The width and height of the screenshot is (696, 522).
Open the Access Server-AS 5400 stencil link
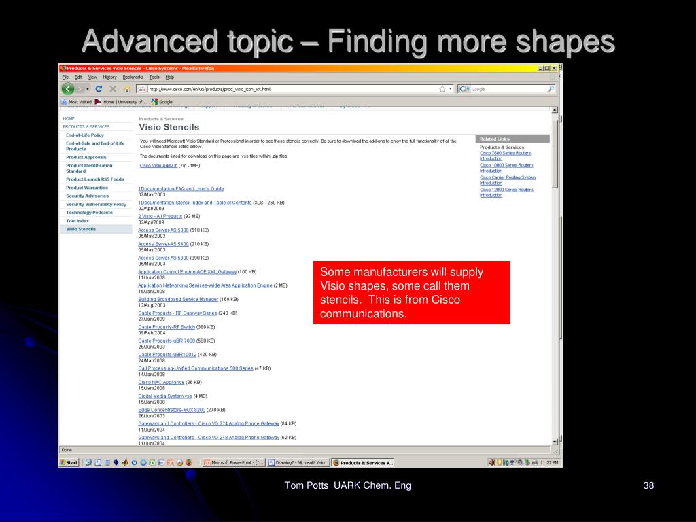163,244
